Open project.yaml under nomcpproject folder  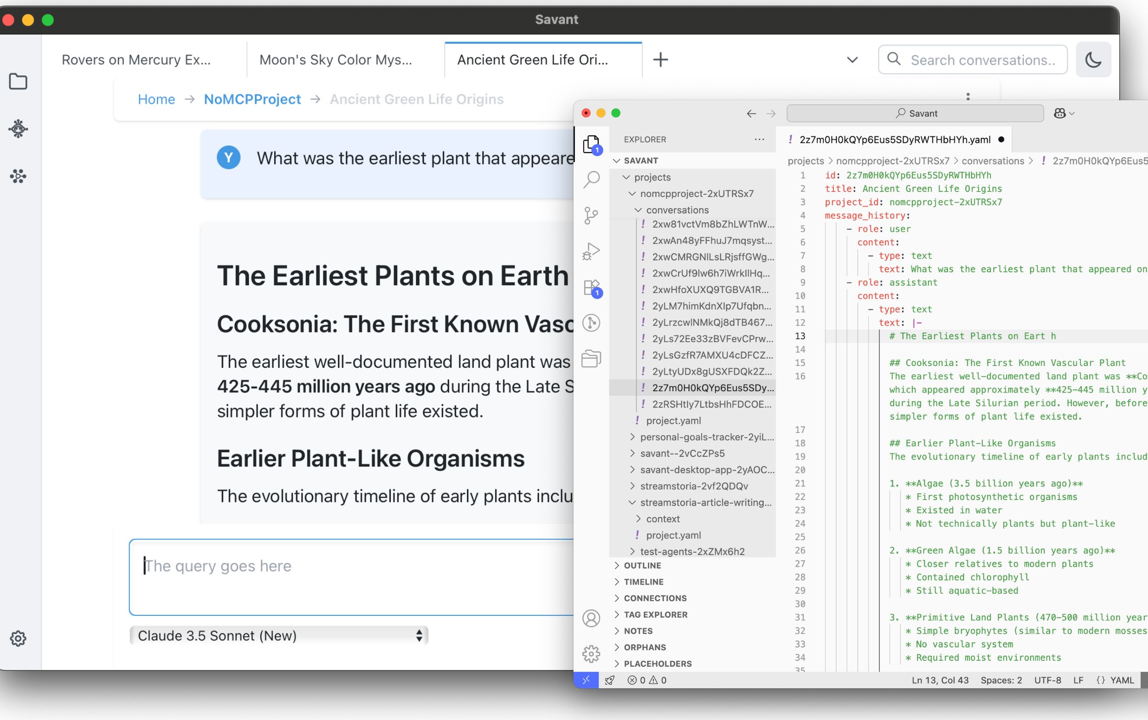coord(673,421)
